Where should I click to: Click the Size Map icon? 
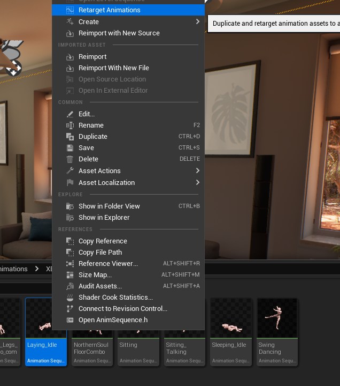[x=70, y=275]
